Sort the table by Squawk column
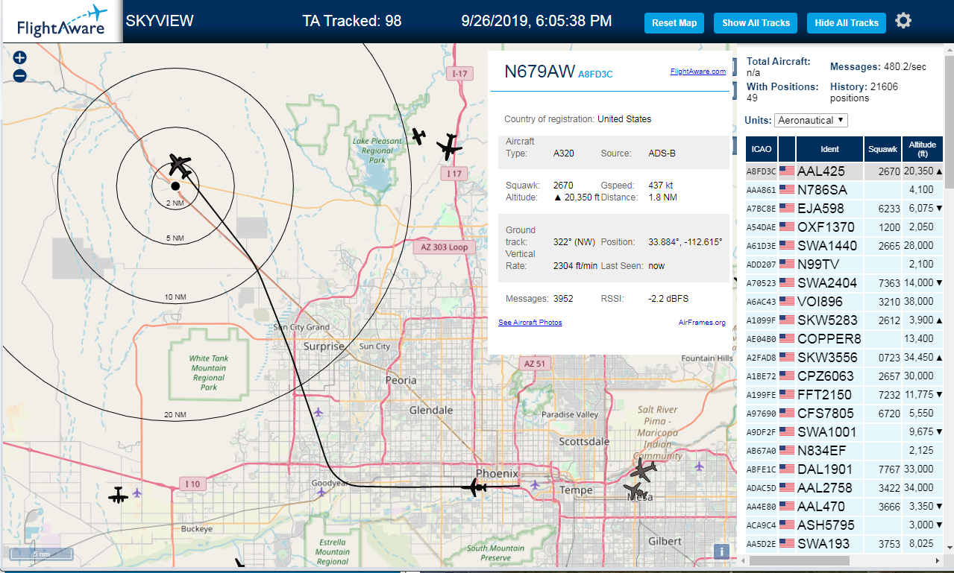Image resolution: width=954 pixels, height=573 pixels. (x=882, y=149)
